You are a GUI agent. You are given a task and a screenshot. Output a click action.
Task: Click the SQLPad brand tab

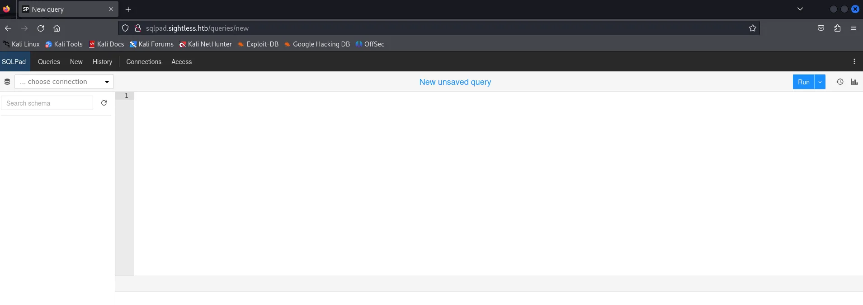pyautogui.click(x=14, y=61)
